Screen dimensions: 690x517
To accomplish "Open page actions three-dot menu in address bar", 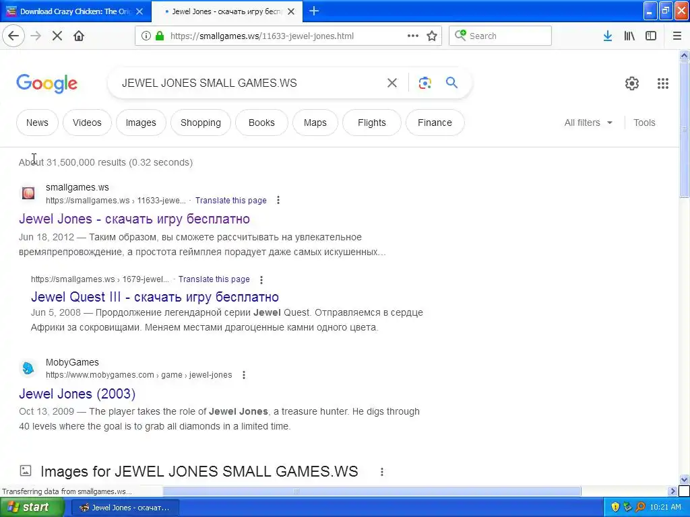I will click(x=413, y=36).
